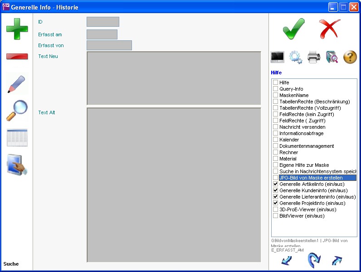Select the pencil edit icon
The width and height of the screenshot is (361, 272).
pos(17,84)
